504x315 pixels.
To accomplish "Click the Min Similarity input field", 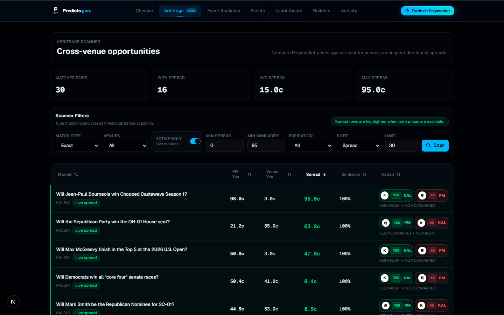I will tap(266, 146).
